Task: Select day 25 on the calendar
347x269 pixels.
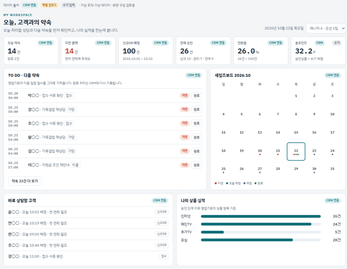Action: pos(224,170)
